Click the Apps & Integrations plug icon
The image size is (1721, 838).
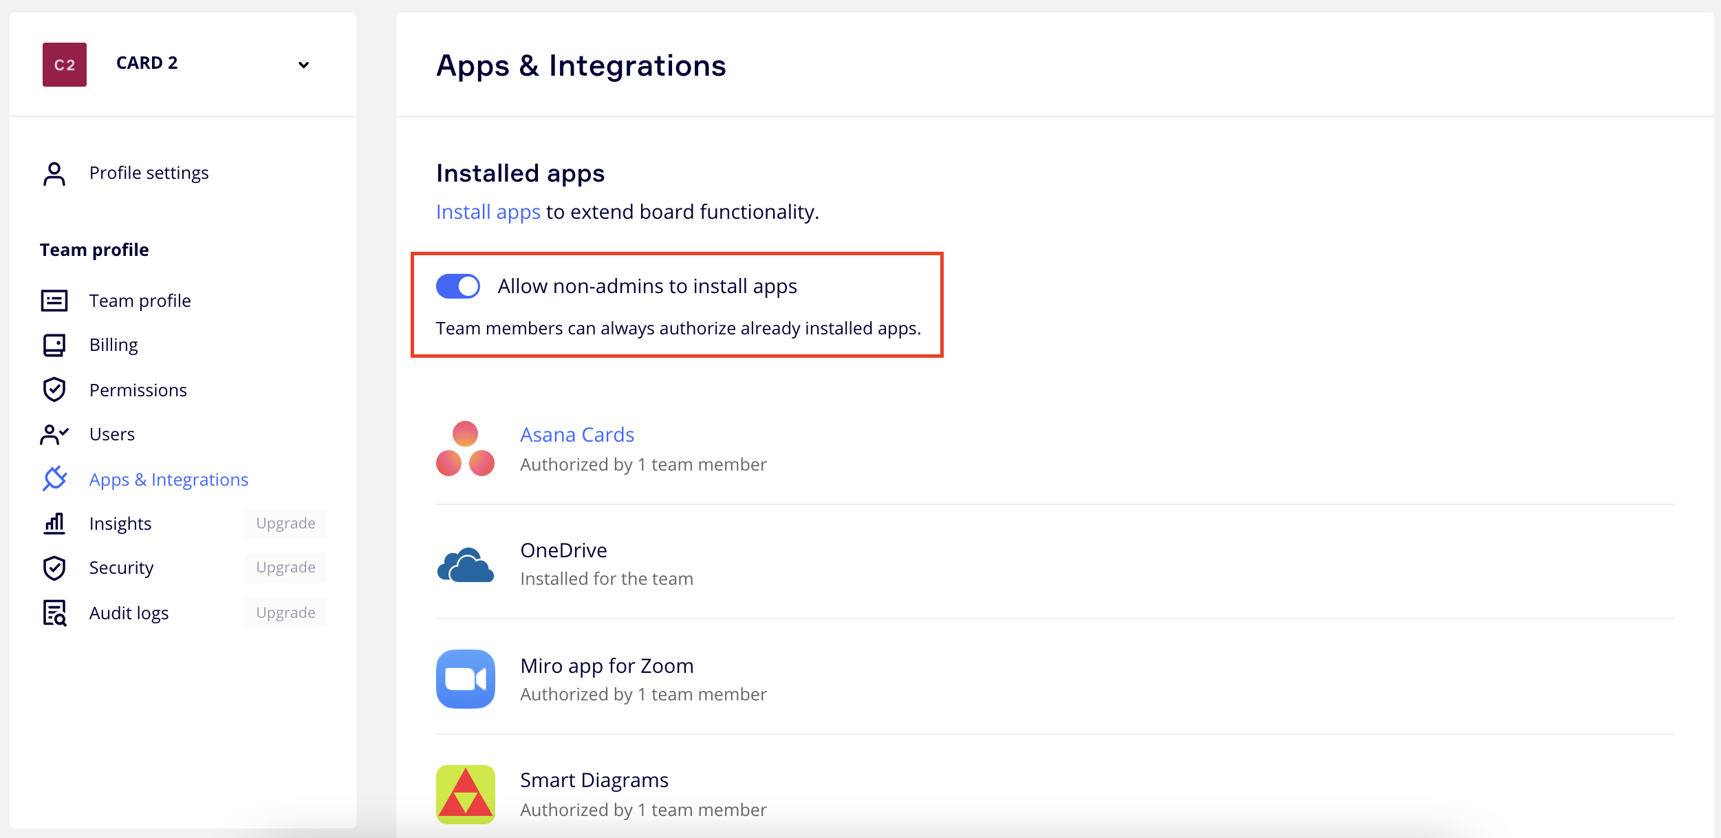coord(54,479)
